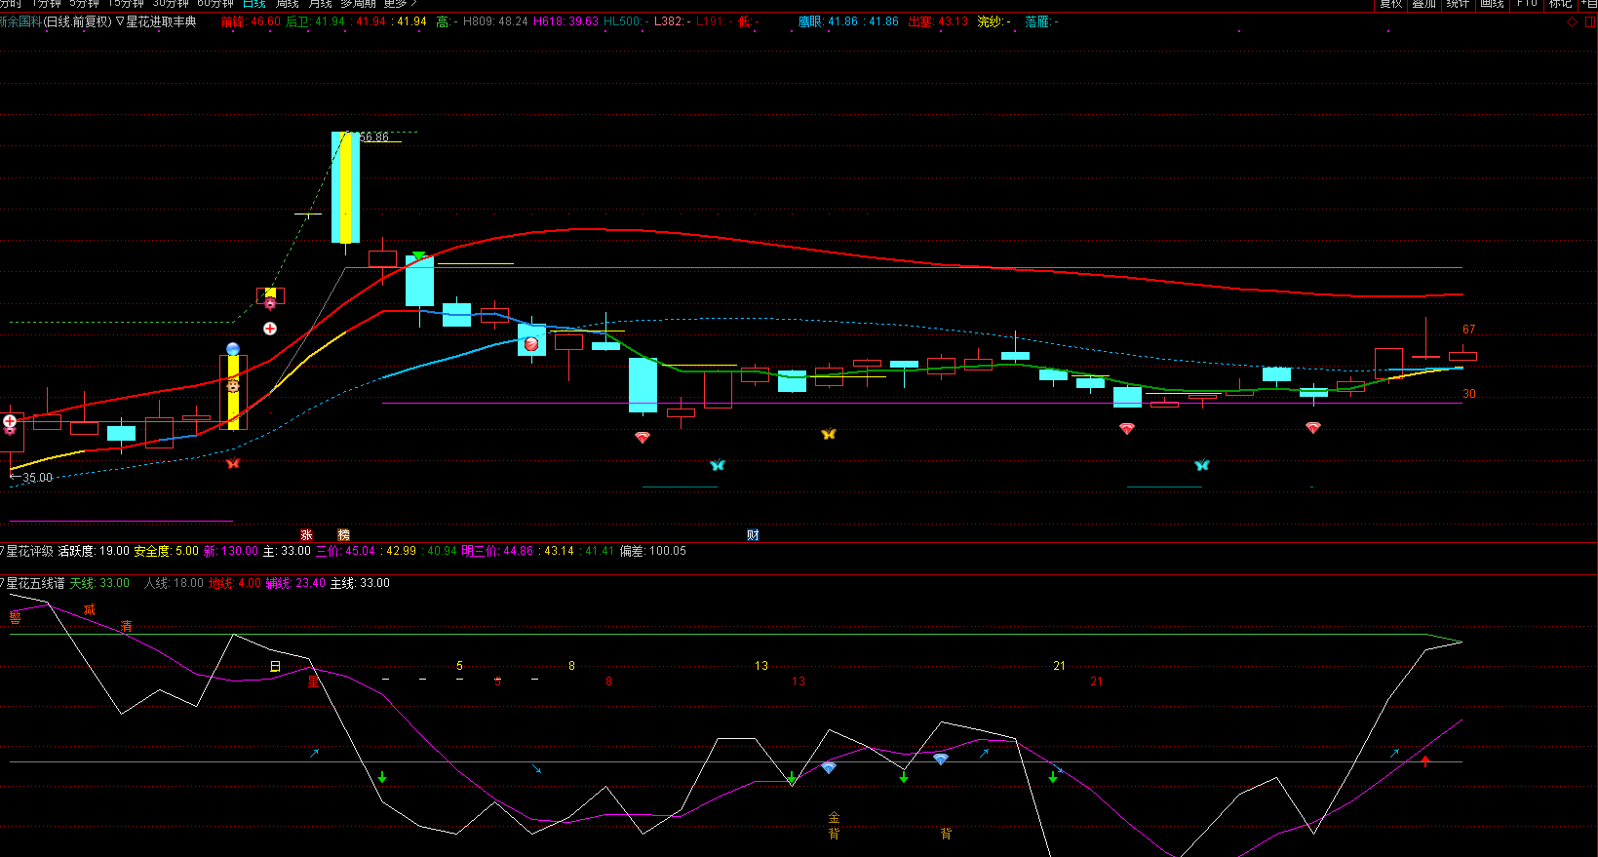Screen dimensions: 1598x857
Task: Click the orange 清 label in the 五线谱 panel
Action: tap(127, 626)
